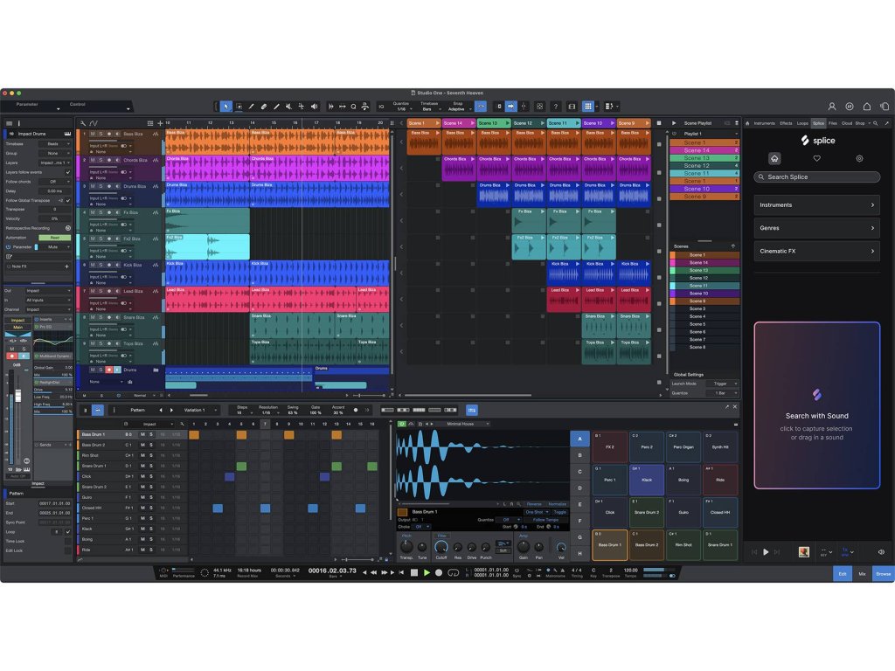Solo the Rim Shot pattern lane

tap(151, 455)
